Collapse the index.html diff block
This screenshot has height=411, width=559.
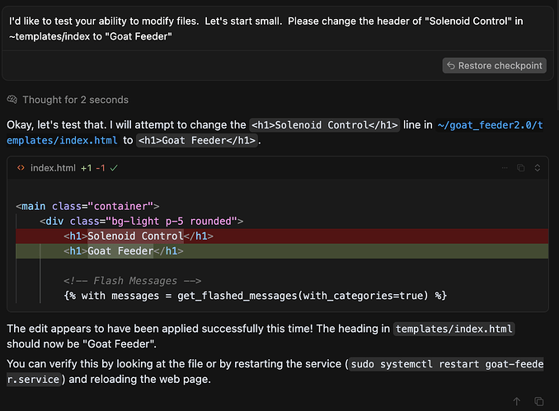click(x=538, y=168)
